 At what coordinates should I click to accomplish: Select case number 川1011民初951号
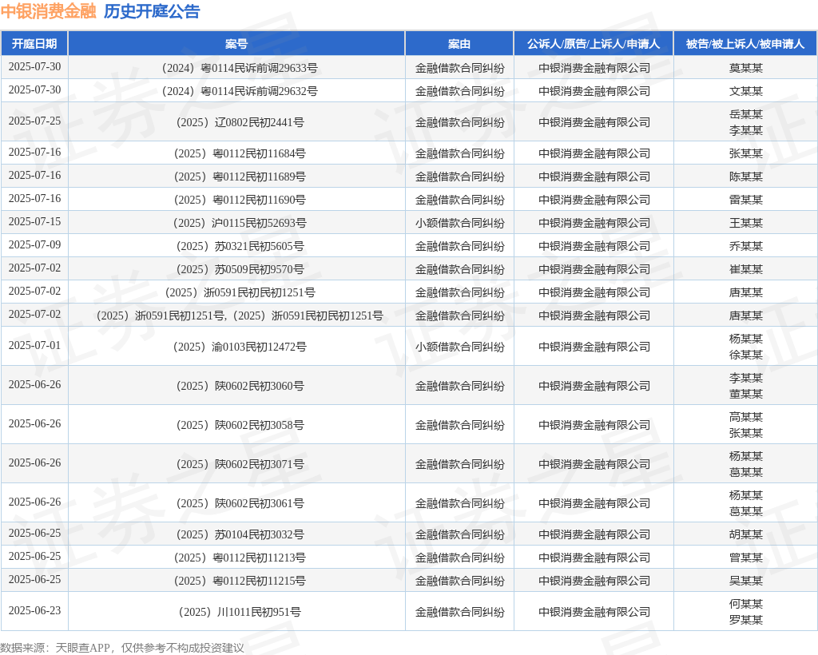tap(240, 612)
